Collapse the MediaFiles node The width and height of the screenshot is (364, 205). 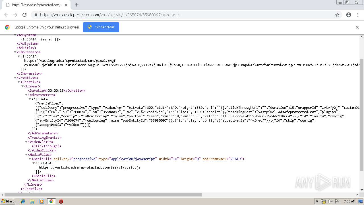[26, 155]
